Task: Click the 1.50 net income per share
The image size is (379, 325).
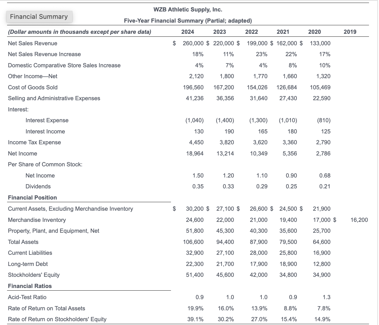Action: 198,175
